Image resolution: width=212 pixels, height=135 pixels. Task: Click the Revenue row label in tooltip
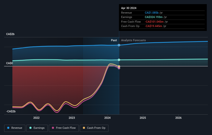coord(127,13)
